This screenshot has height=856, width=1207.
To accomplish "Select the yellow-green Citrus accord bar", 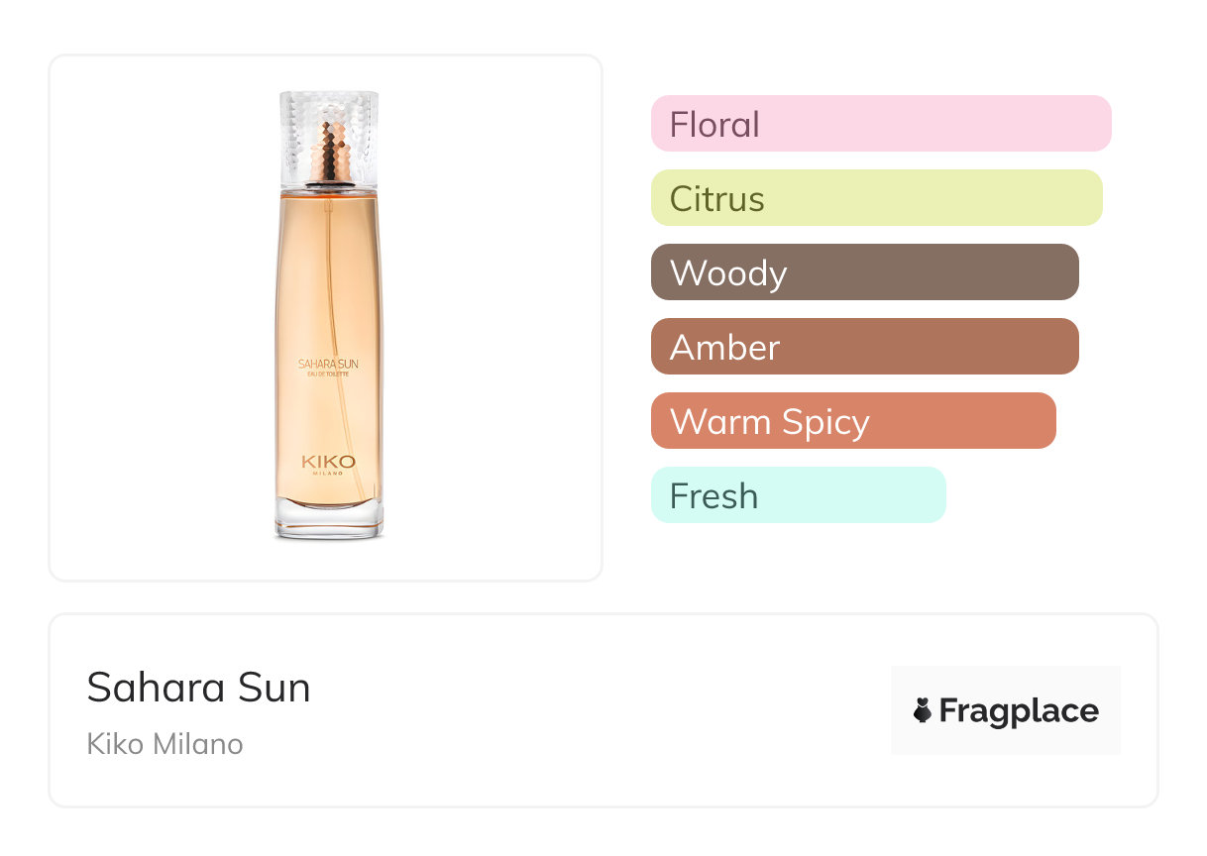I will point(876,198).
